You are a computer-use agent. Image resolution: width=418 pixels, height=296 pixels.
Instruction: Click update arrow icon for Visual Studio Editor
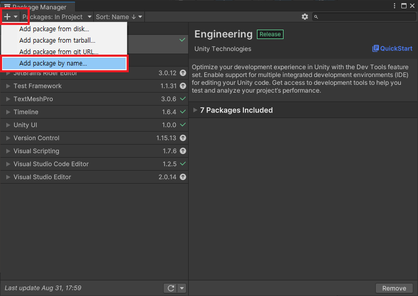pos(183,177)
